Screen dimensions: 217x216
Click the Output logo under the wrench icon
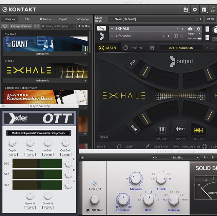click(x=102, y=36)
